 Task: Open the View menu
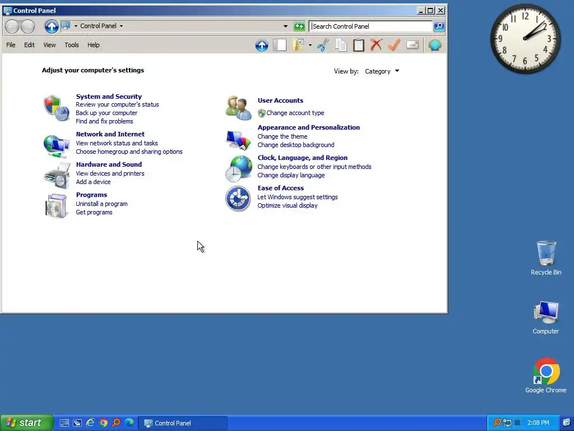pos(49,45)
